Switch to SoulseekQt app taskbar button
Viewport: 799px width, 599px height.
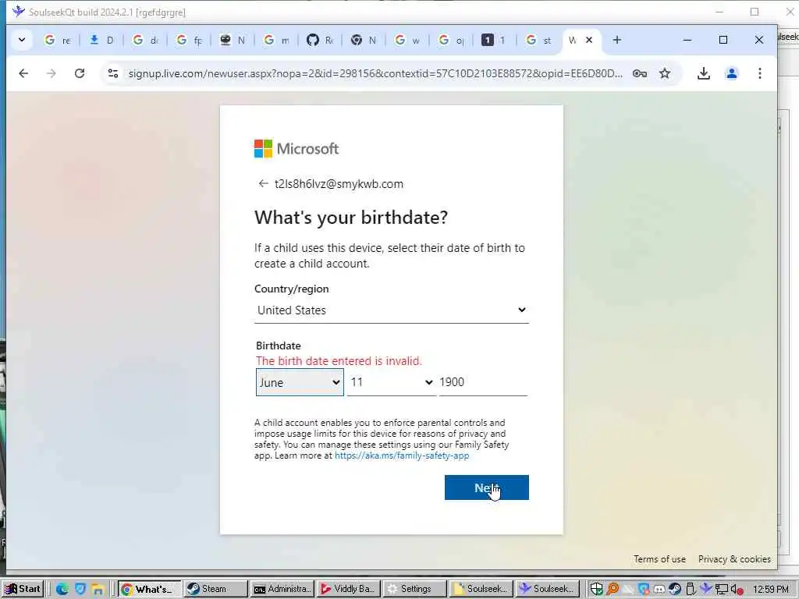(547, 589)
